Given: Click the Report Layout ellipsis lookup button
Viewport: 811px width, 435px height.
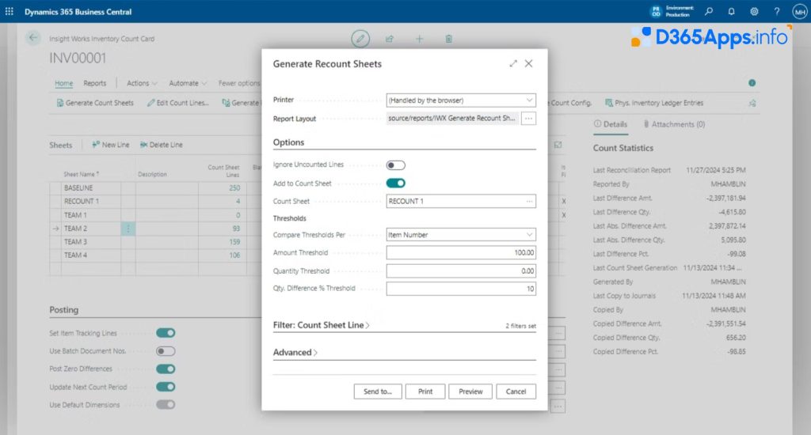Looking at the screenshot, I should pyautogui.click(x=528, y=119).
